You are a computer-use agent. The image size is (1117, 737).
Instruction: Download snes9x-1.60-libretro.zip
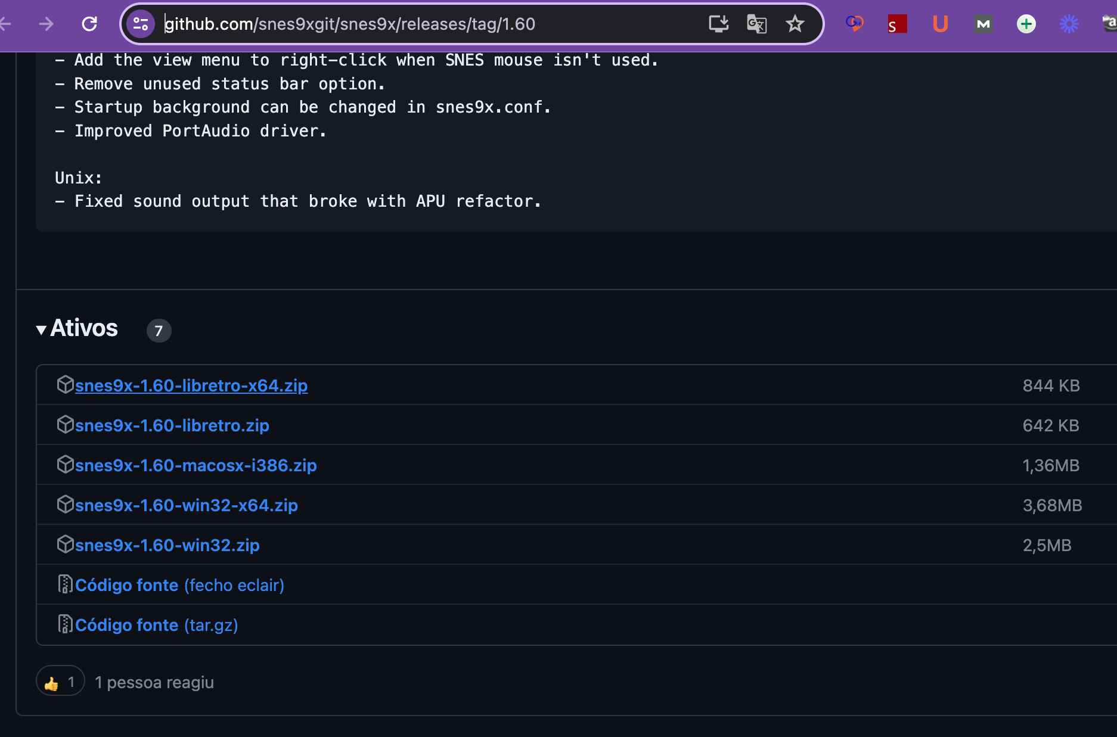coord(172,425)
